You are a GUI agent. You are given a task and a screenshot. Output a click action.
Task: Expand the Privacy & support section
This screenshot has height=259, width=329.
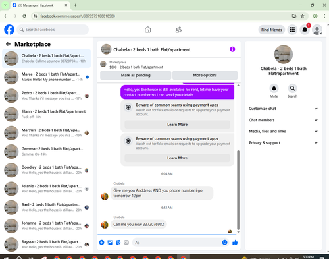(284, 143)
